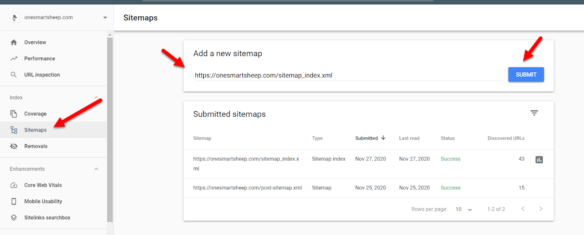This screenshot has height=235, width=584.
Task: Open the submitted sitemaps filter icon
Action: click(x=534, y=113)
